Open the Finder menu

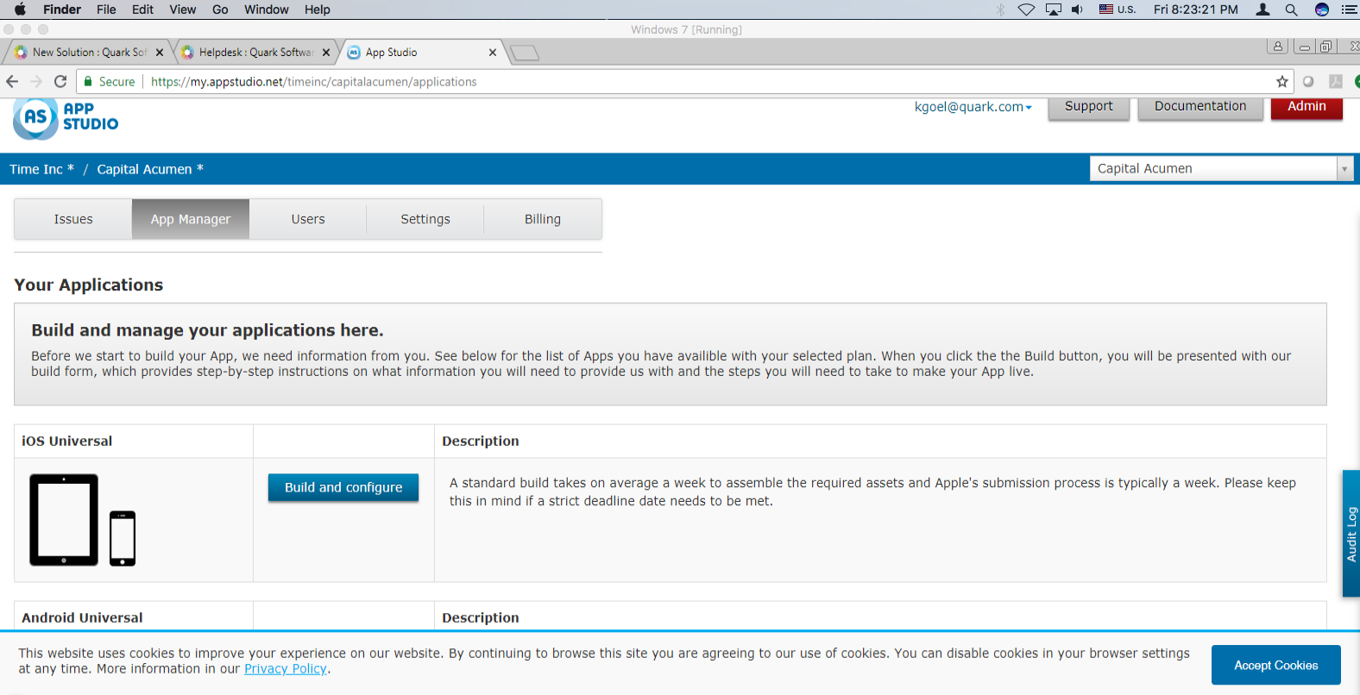[x=62, y=9]
